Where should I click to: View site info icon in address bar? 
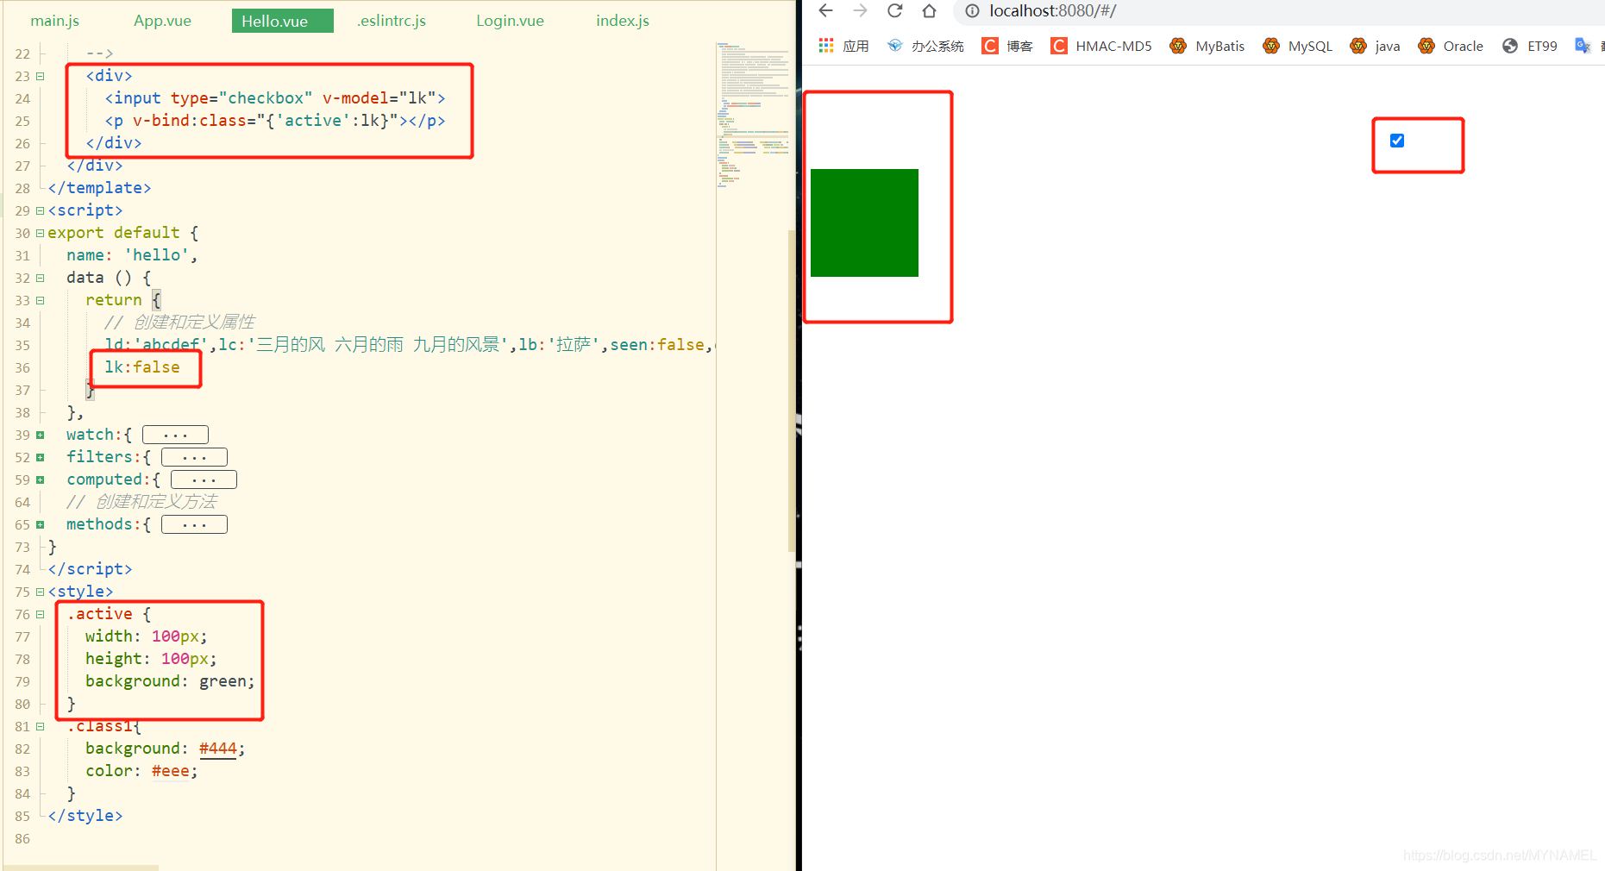(972, 11)
